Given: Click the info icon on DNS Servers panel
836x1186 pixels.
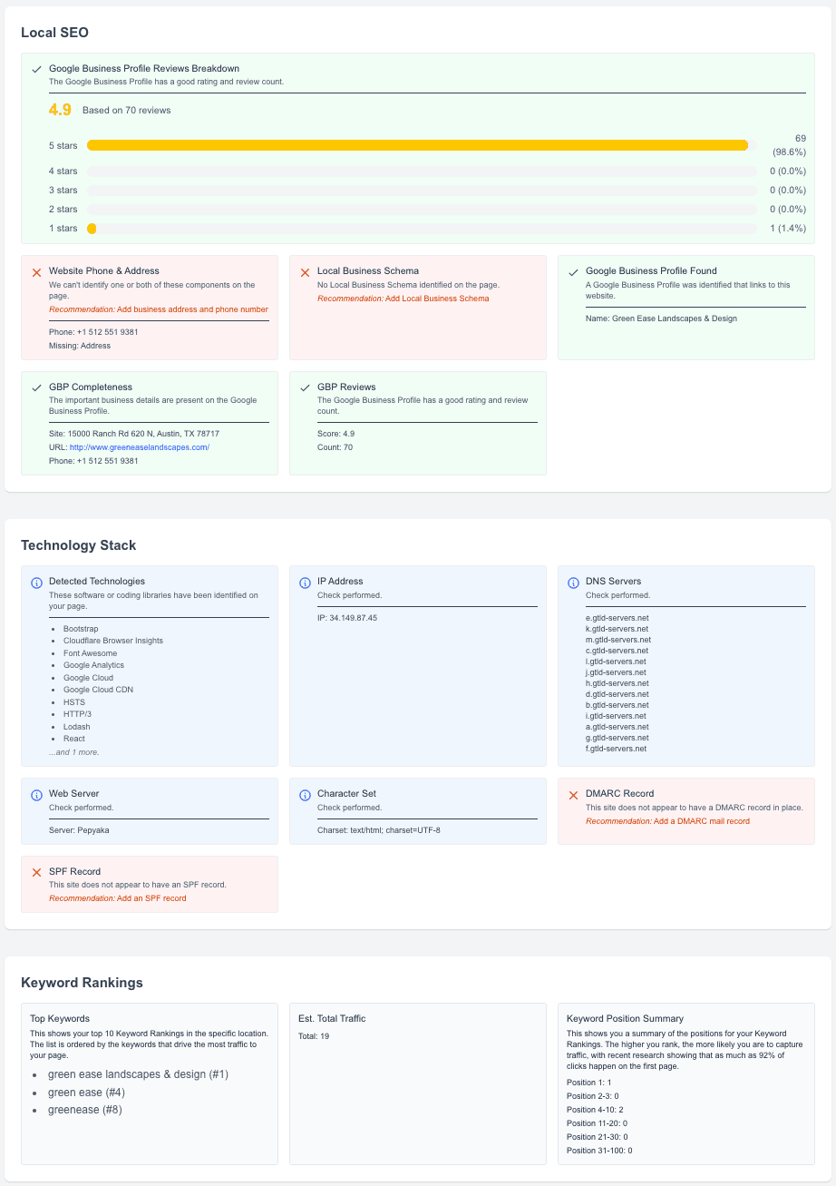Looking at the screenshot, I should tap(572, 582).
